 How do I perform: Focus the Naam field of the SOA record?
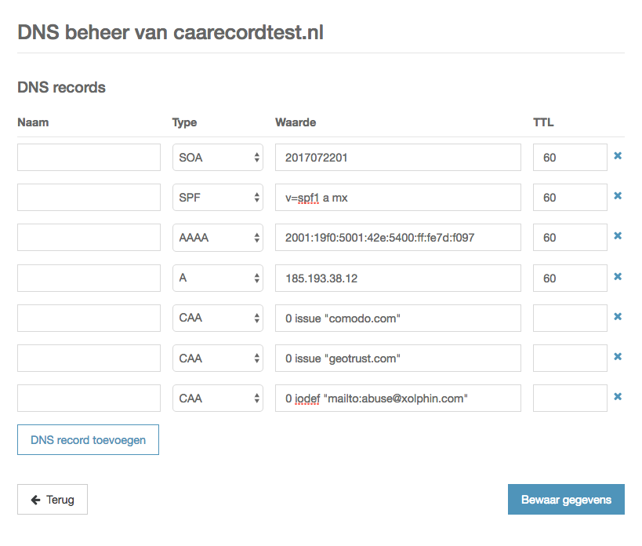coord(88,156)
